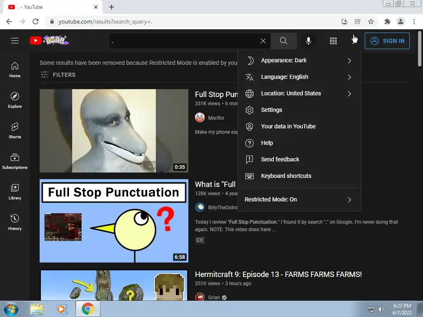The height and width of the screenshot is (317, 423).
Task: Click the taskbar clock 6:27 PM
Action: [x=402, y=309]
